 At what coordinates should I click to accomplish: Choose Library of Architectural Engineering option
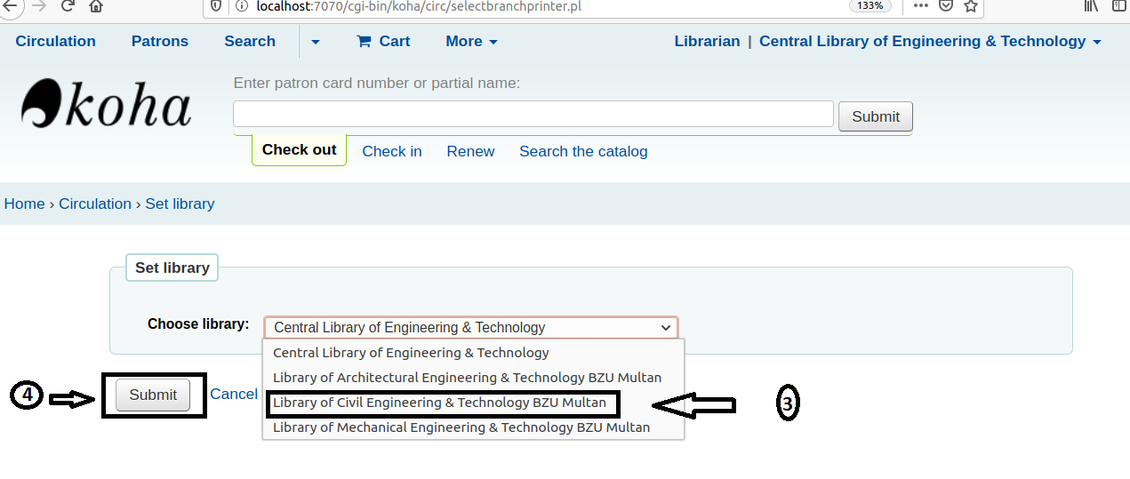pyautogui.click(x=473, y=378)
